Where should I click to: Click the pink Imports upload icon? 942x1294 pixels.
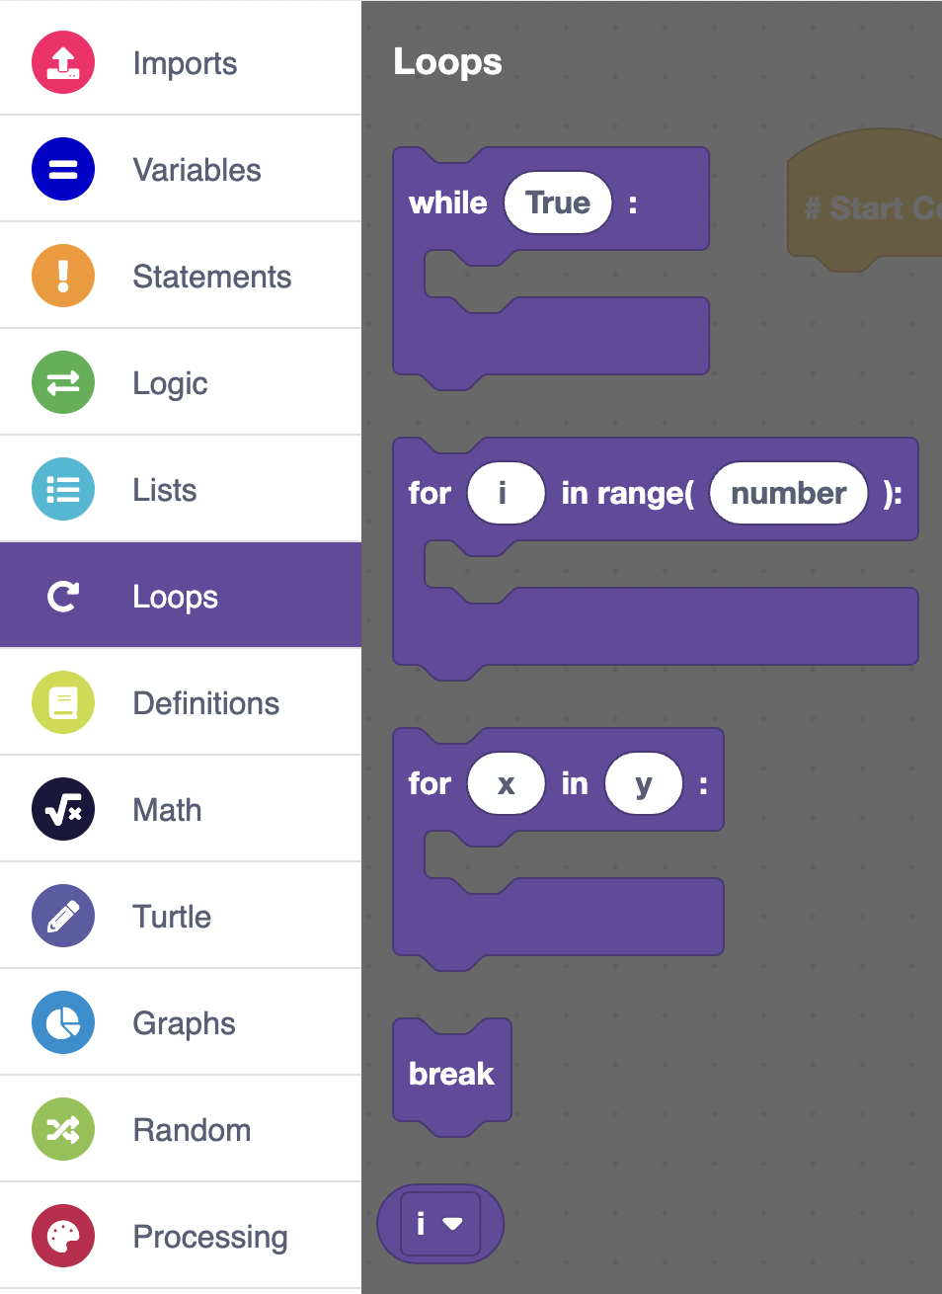pos(63,62)
